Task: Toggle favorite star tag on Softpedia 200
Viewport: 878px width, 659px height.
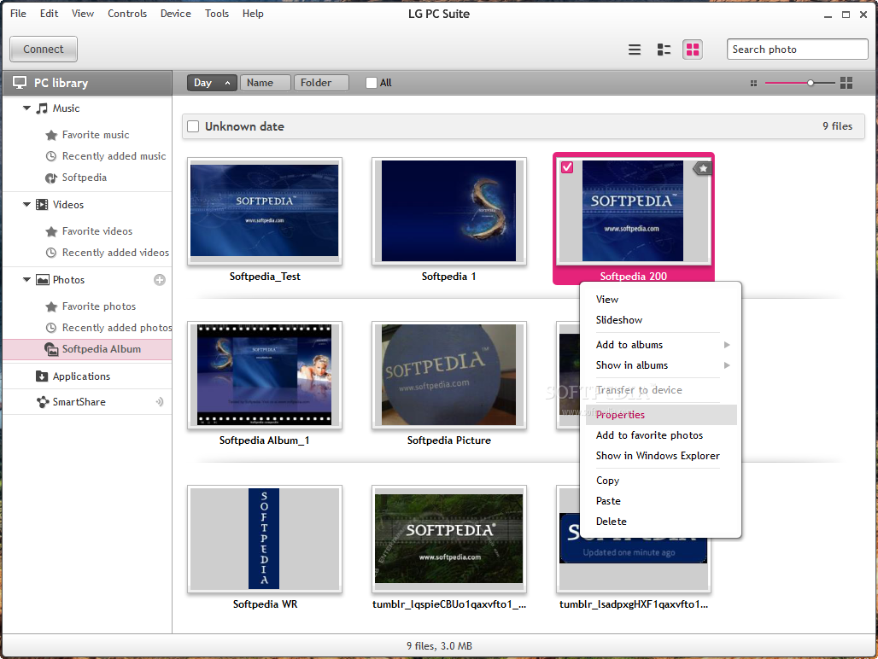Action: click(x=703, y=168)
